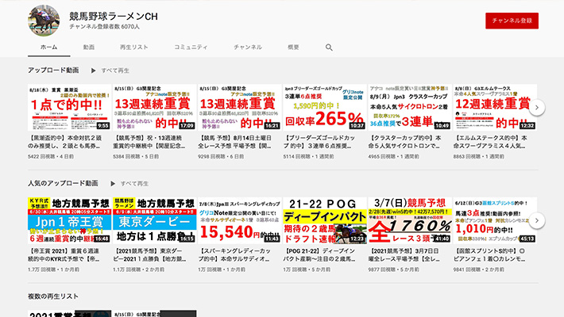Screen dimensions: 564x317
Task: Open the channel search magnifier icon
Action: click(329, 48)
